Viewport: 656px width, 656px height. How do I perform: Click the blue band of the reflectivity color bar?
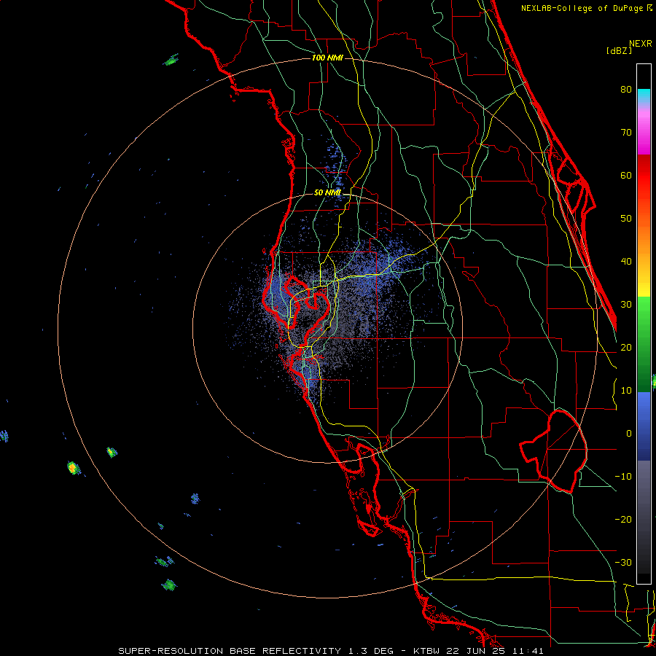pyautogui.click(x=644, y=425)
